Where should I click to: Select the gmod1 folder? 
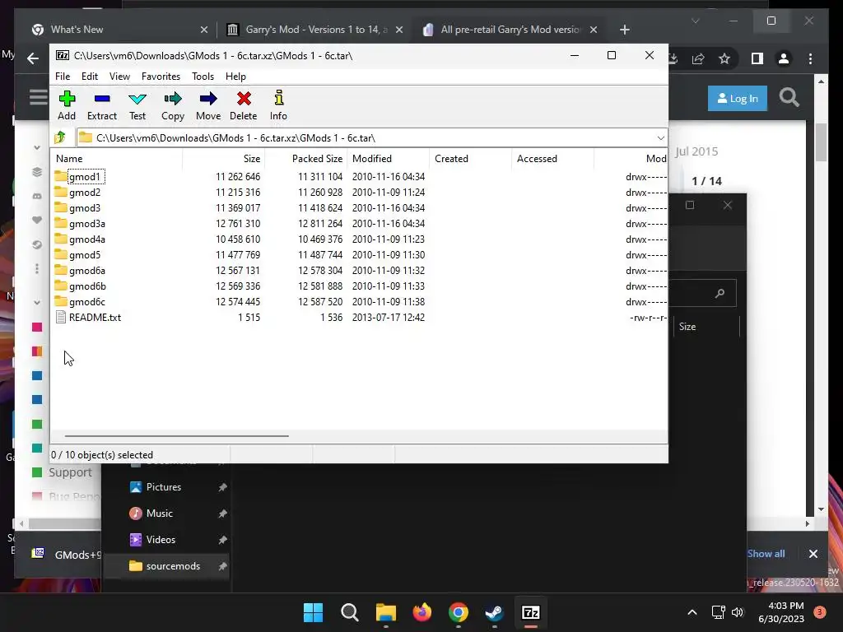[85, 177]
